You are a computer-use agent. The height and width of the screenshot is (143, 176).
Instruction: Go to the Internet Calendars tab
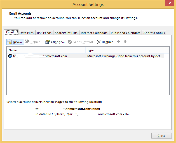point(94,33)
